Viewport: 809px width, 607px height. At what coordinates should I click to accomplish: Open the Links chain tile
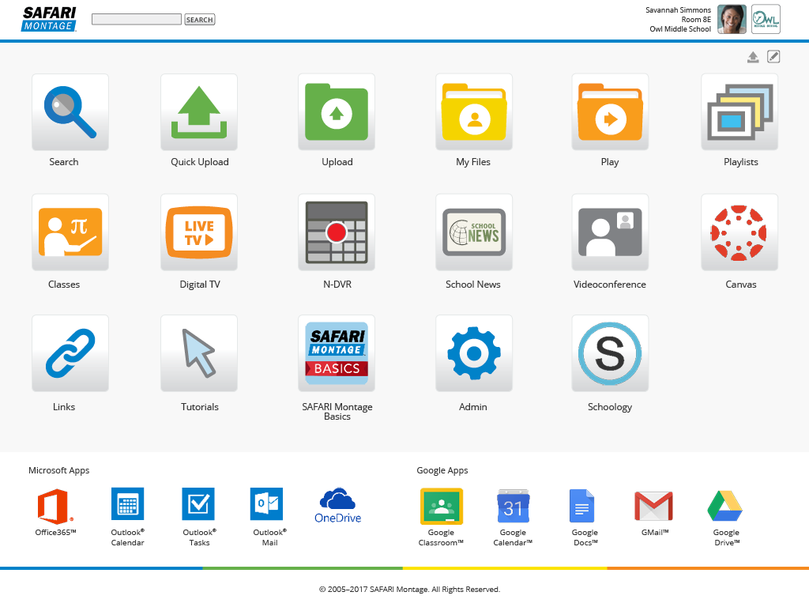[70, 353]
